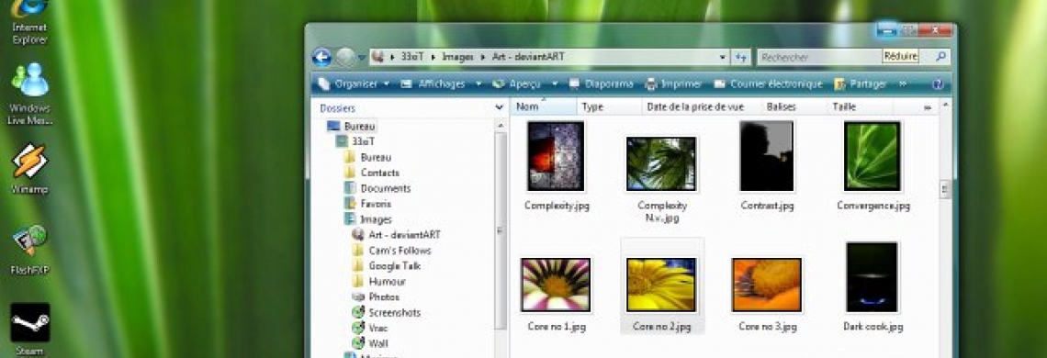Image resolution: width=1047 pixels, height=358 pixels.
Task: Launch FlashFXP desktop icon
Action: click(x=30, y=250)
